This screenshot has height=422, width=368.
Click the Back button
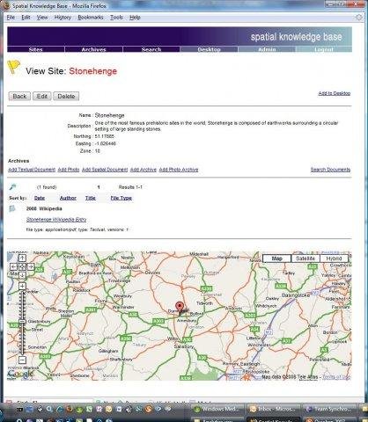pos(19,97)
